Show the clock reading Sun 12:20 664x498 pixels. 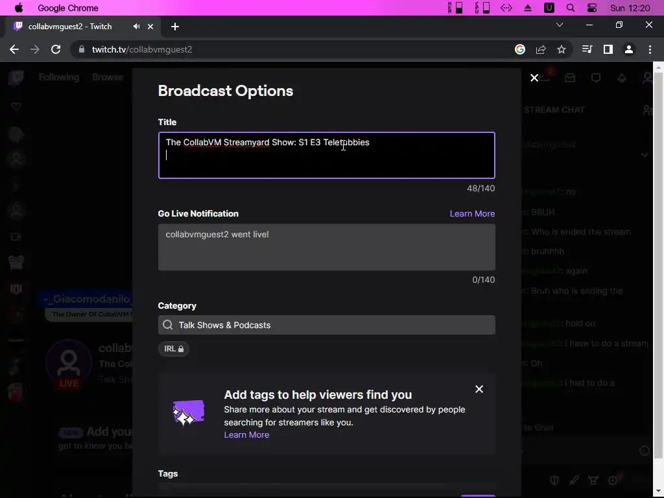[x=630, y=8]
